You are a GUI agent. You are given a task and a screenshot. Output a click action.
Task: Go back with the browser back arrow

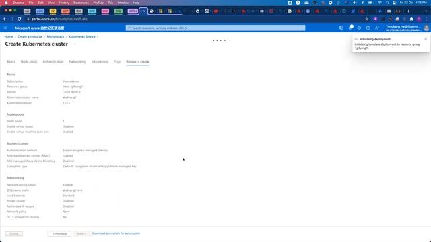(5, 19)
